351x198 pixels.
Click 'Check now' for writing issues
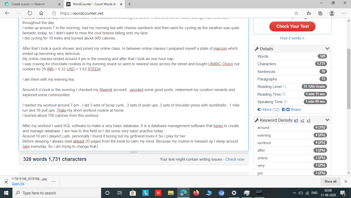point(235,159)
